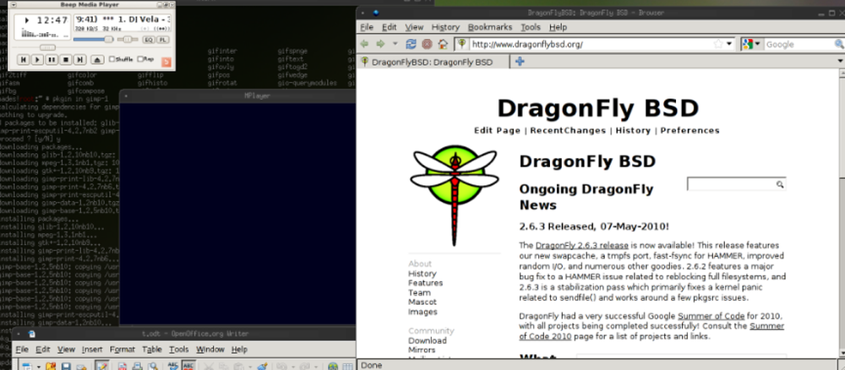The width and height of the screenshot is (845, 370).
Task: Open the History link under page title
Action: [633, 130]
